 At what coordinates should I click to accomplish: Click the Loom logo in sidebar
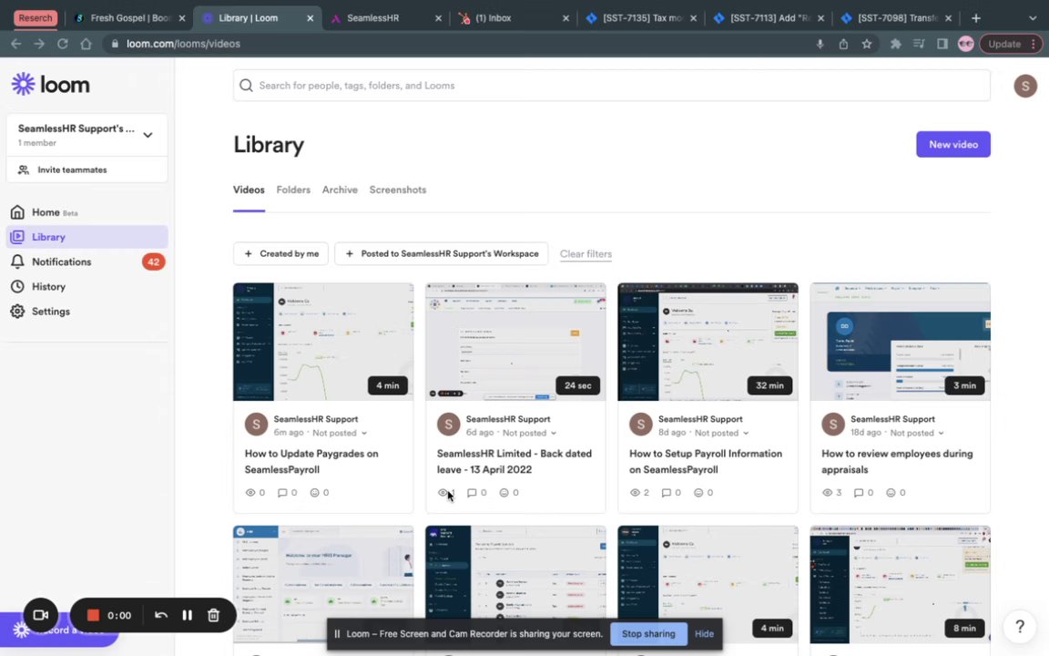click(x=51, y=85)
